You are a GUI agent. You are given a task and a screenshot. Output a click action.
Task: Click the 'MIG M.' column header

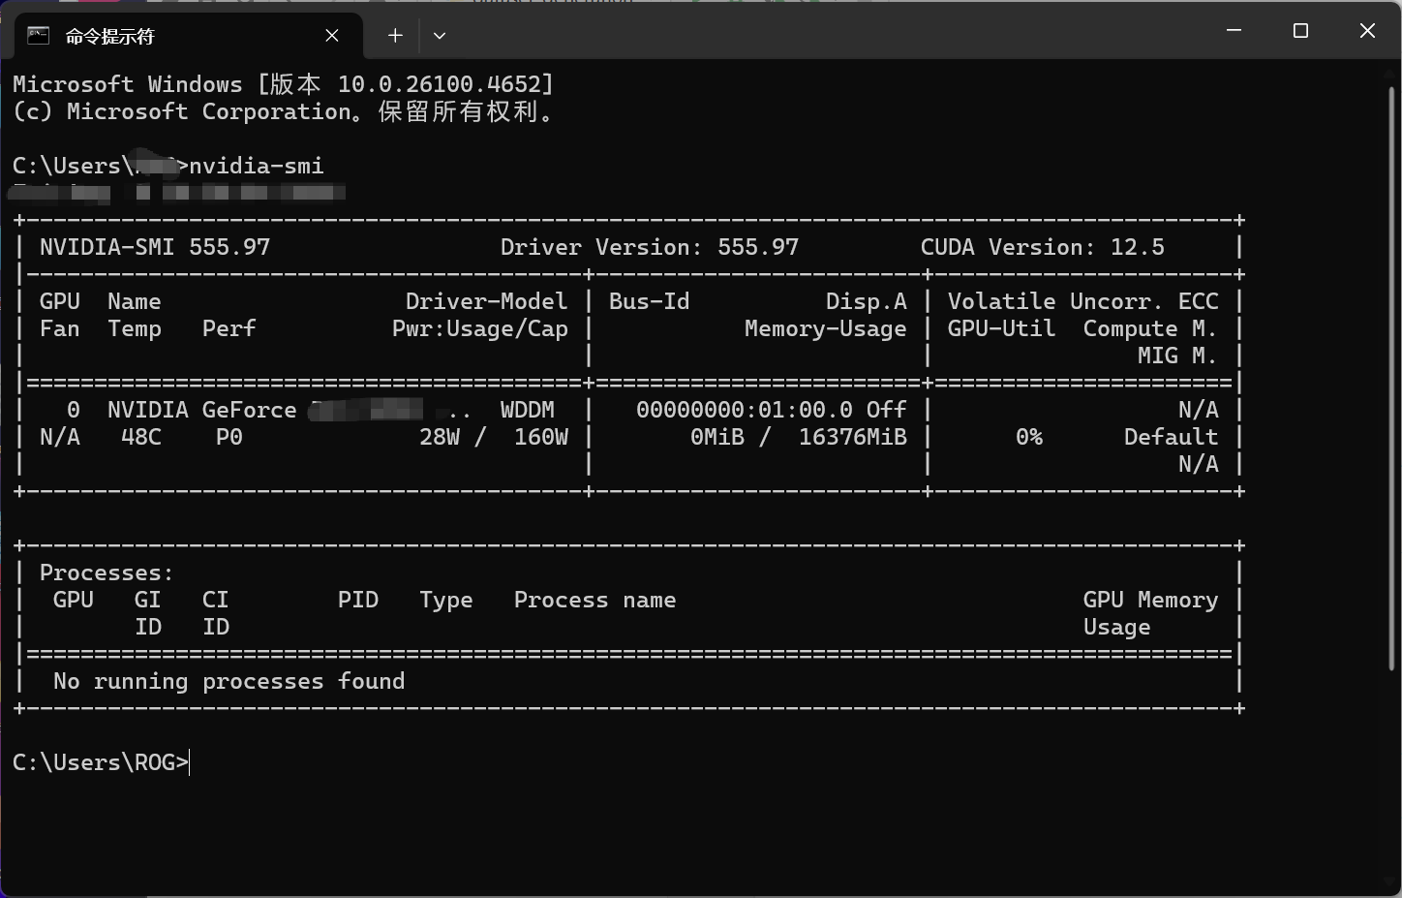[x=1177, y=356]
